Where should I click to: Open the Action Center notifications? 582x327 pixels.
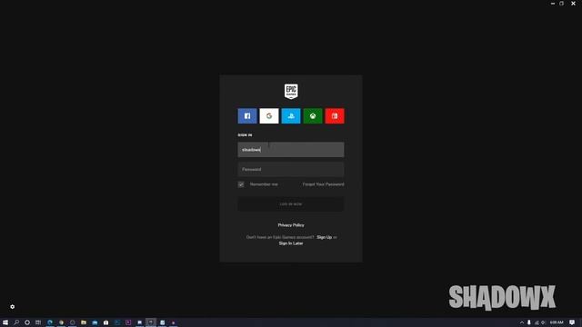572,322
